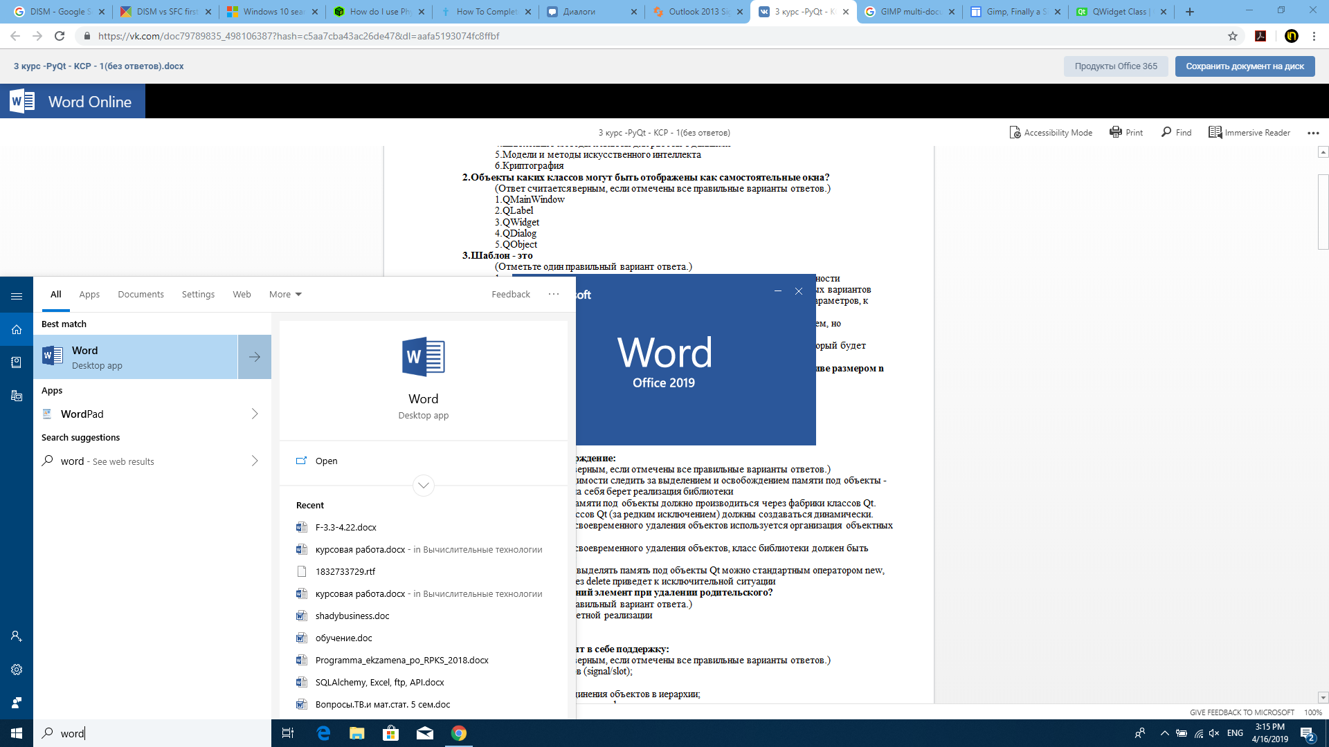Select the Home icon in search sidebar
The height and width of the screenshot is (747, 1329).
[x=17, y=329]
